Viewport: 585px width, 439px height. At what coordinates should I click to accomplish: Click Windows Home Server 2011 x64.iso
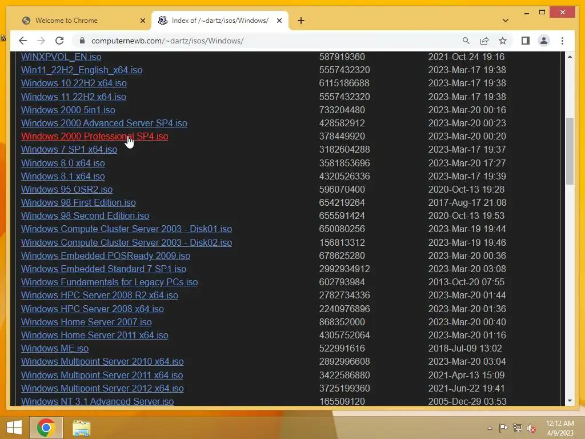[x=94, y=335]
